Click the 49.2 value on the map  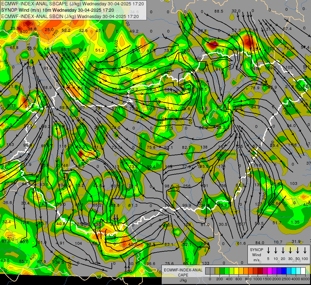point(134,31)
